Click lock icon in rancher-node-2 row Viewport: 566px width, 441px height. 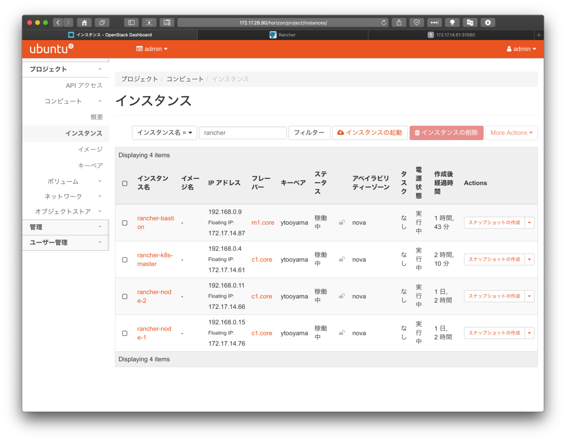point(341,296)
